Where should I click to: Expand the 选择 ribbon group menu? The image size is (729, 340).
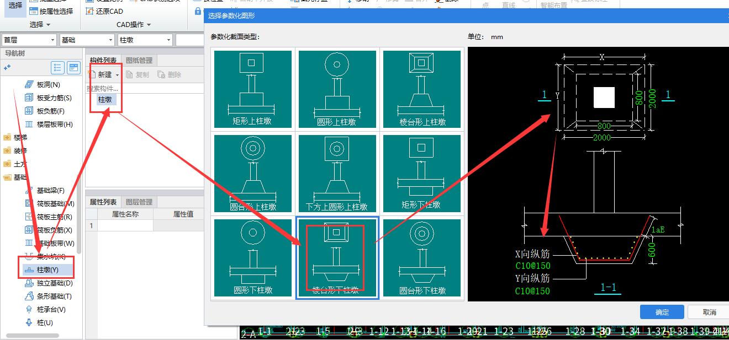tap(40, 25)
